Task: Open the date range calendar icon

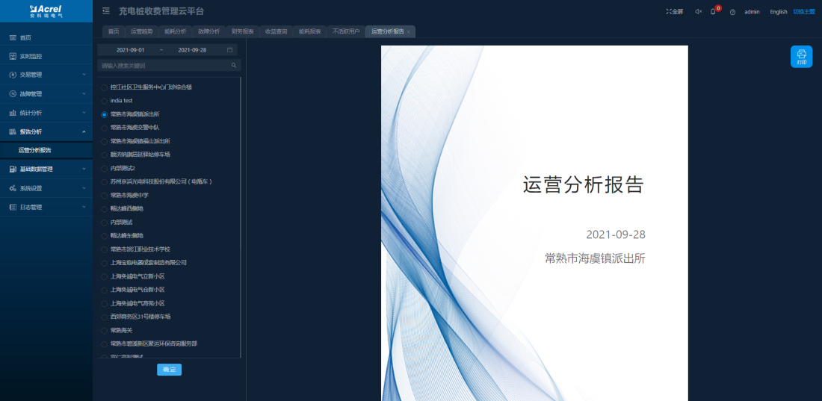Action: [230, 50]
